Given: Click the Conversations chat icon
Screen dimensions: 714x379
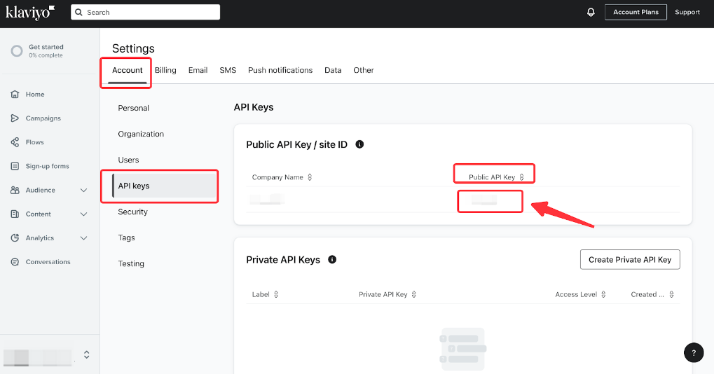Looking at the screenshot, I should tap(15, 261).
